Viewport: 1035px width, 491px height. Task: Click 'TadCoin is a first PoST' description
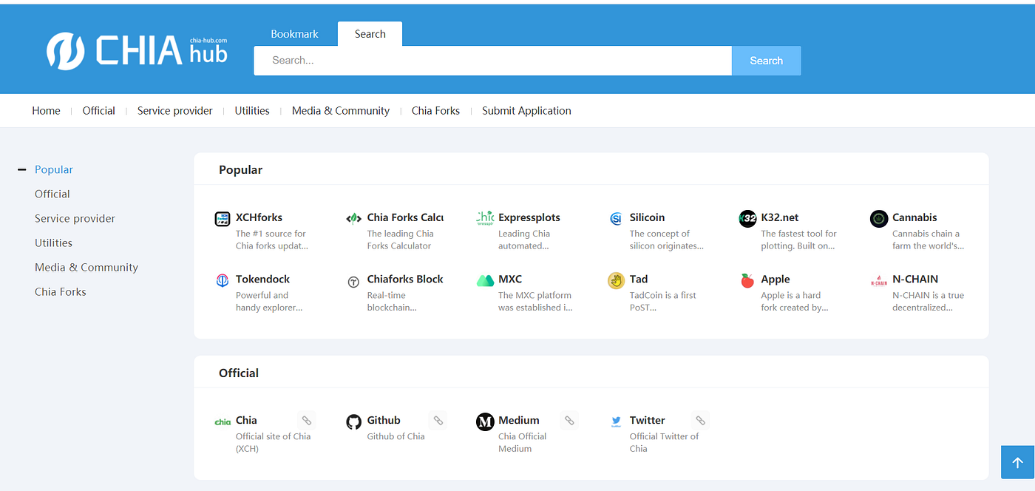[662, 301]
